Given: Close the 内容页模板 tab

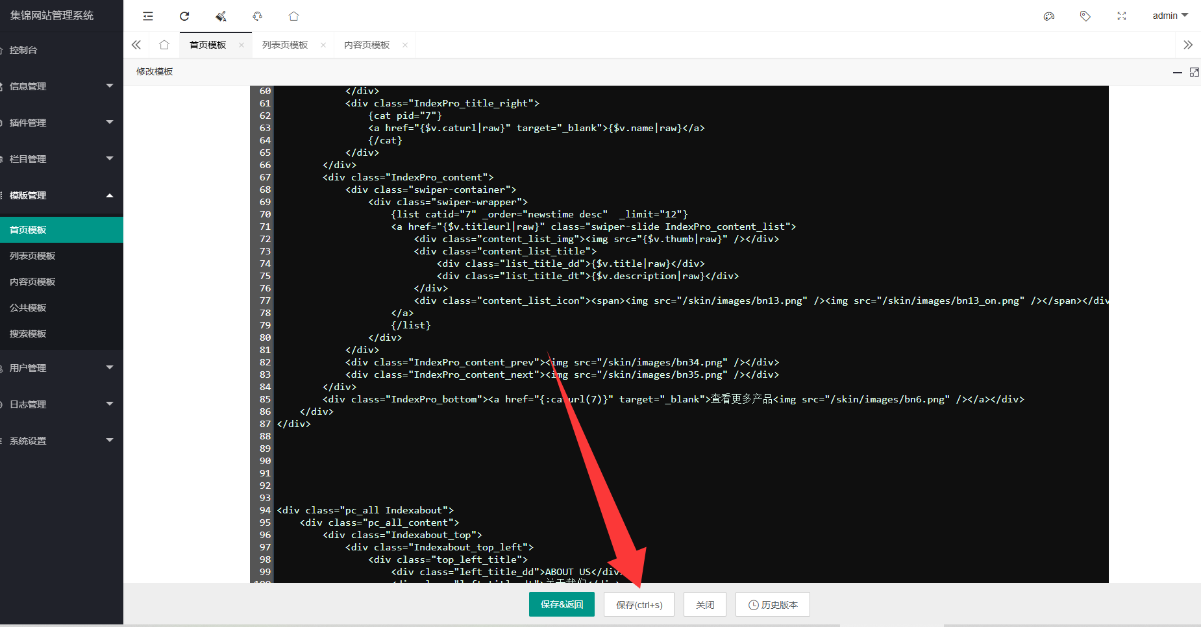Looking at the screenshot, I should coord(405,45).
